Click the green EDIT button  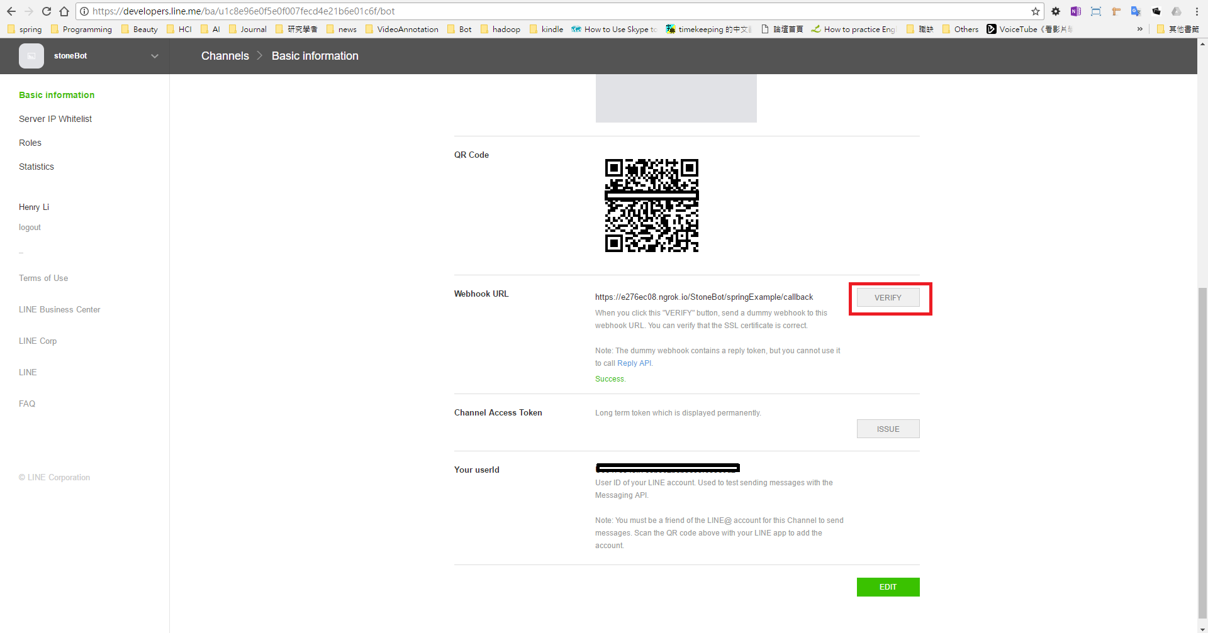tap(888, 587)
